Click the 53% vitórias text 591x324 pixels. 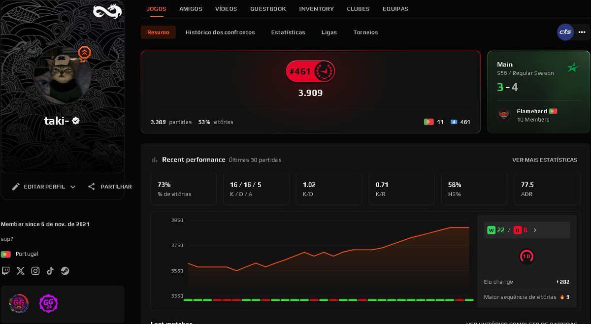click(216, 122)
